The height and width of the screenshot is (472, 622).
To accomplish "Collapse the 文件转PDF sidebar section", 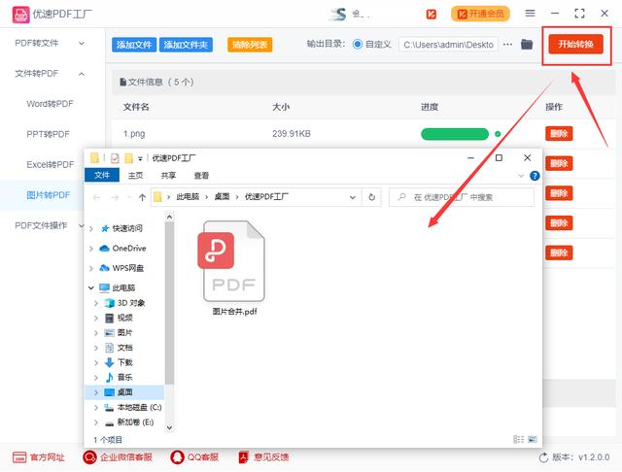I will [x=82, y=74].
